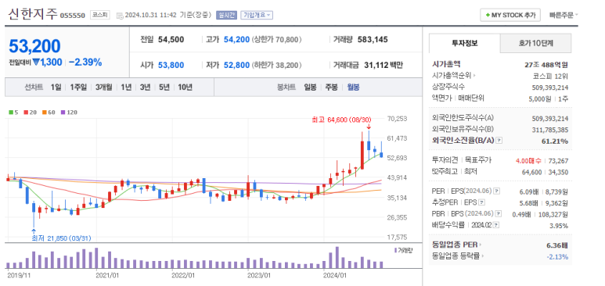
Task: Click the green plus icon in MY STOCK 추가
Action: 488,15
